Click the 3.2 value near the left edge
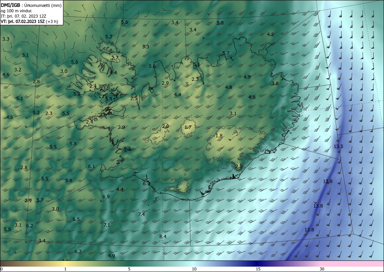This screenshot has height=272, width=384. (18, 70)
